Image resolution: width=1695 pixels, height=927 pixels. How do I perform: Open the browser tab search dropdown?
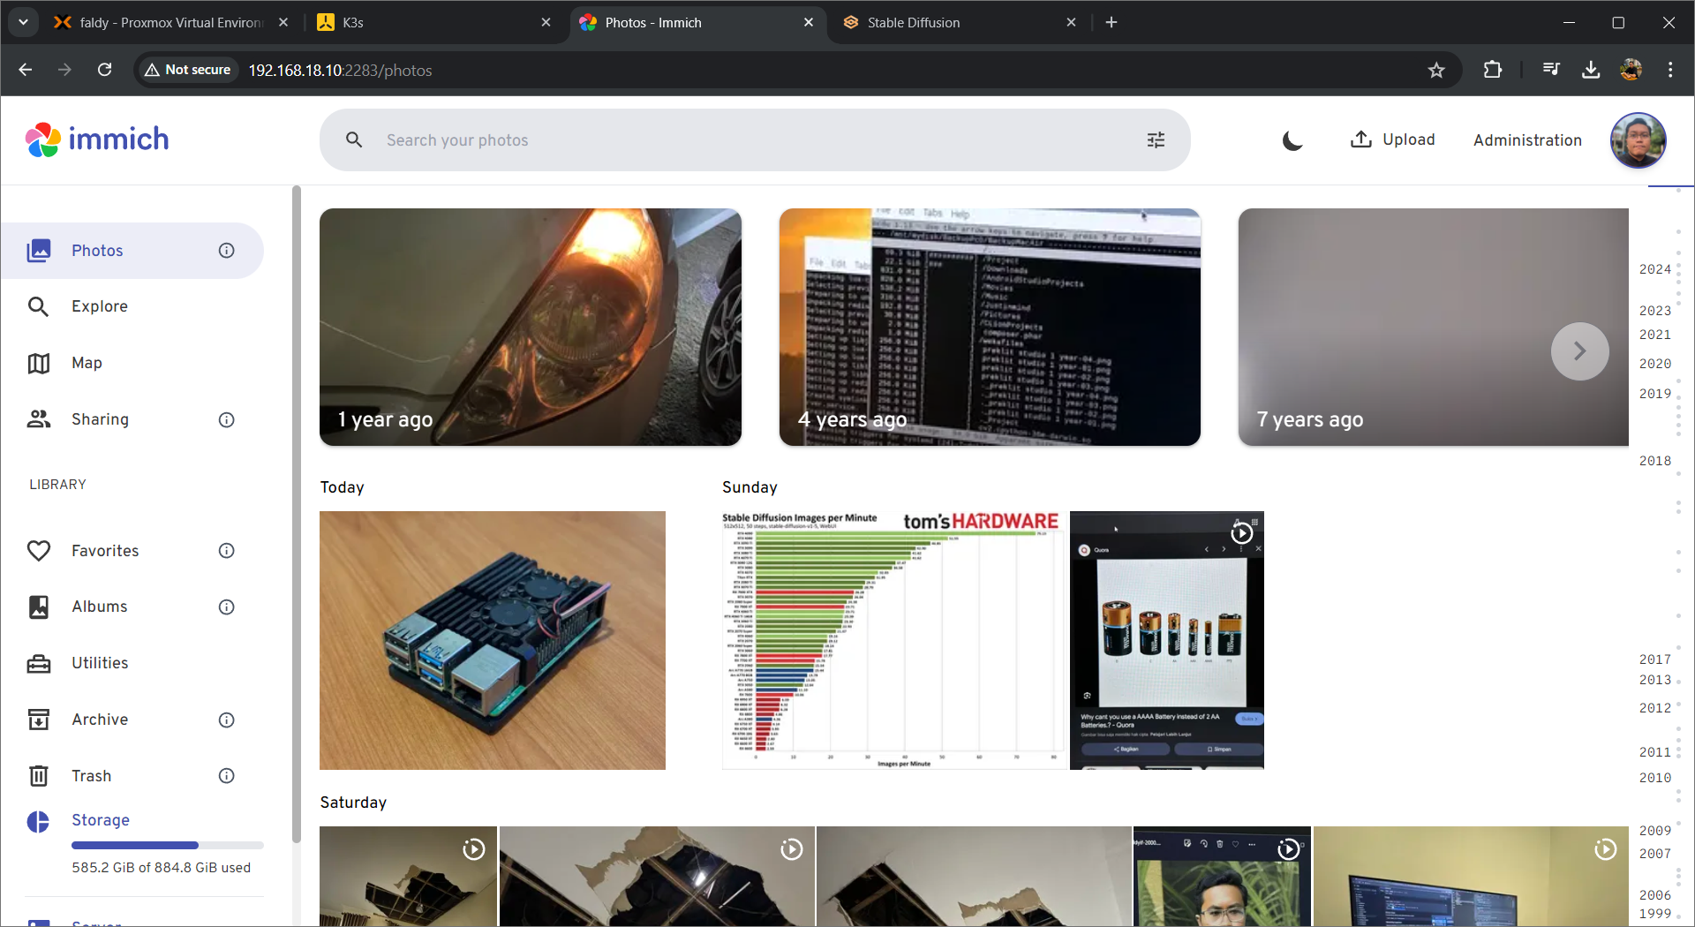pos(24,22)
